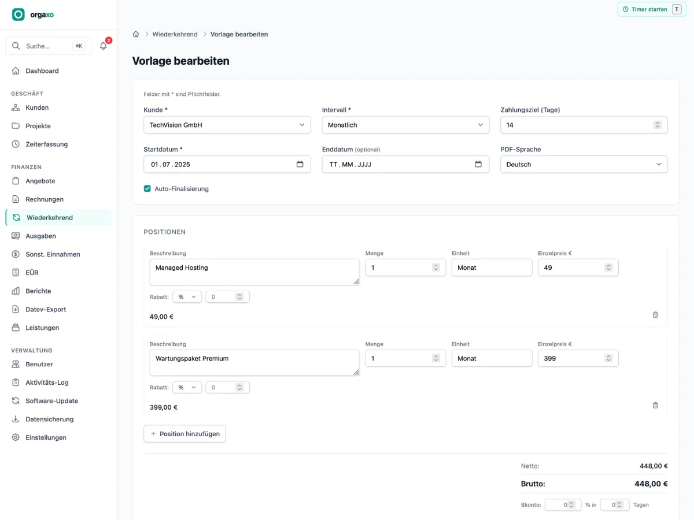The width and height of the screenshot is (694, 520).
Task: Delete the Managed Hosting position via trash icon
Action: pyautogui.click(x=655, y=315)
